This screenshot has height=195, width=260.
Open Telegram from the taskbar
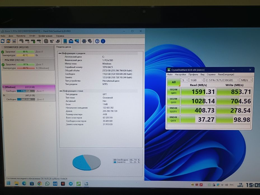[x=71, y=184]
